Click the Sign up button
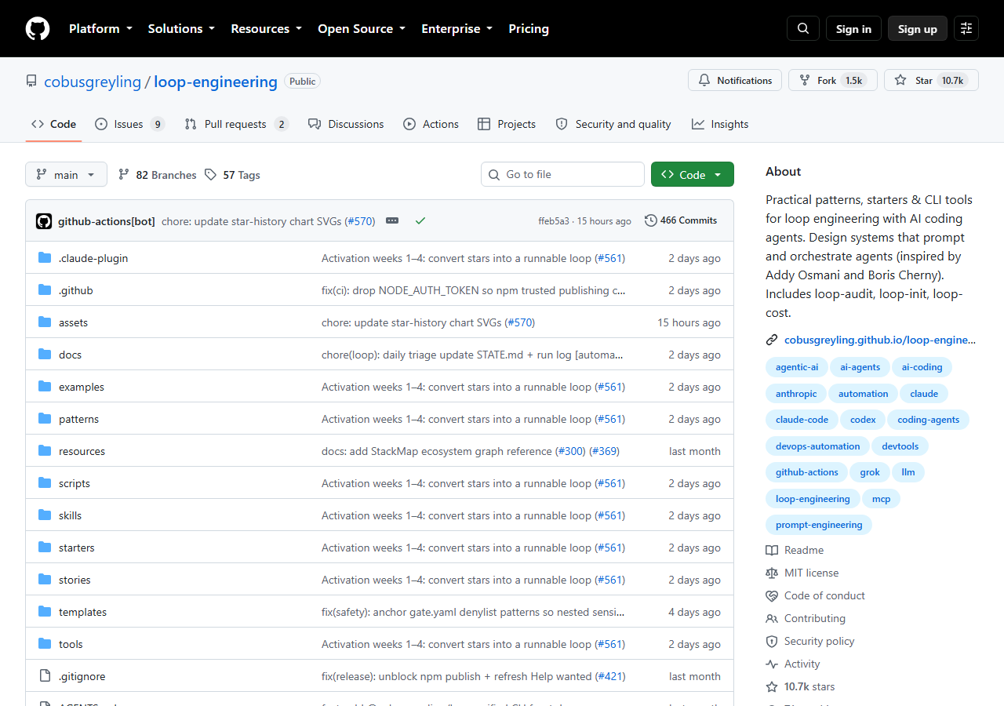Viewport: 1004px width, 706px height. pos(918,29)
